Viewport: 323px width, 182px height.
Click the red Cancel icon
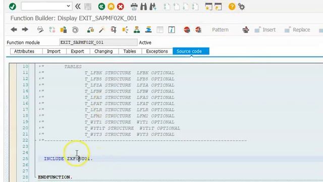pos(121,7)
